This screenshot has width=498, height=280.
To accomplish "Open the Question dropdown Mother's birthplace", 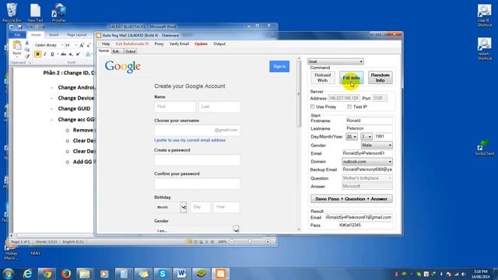I will click(367, 178).
